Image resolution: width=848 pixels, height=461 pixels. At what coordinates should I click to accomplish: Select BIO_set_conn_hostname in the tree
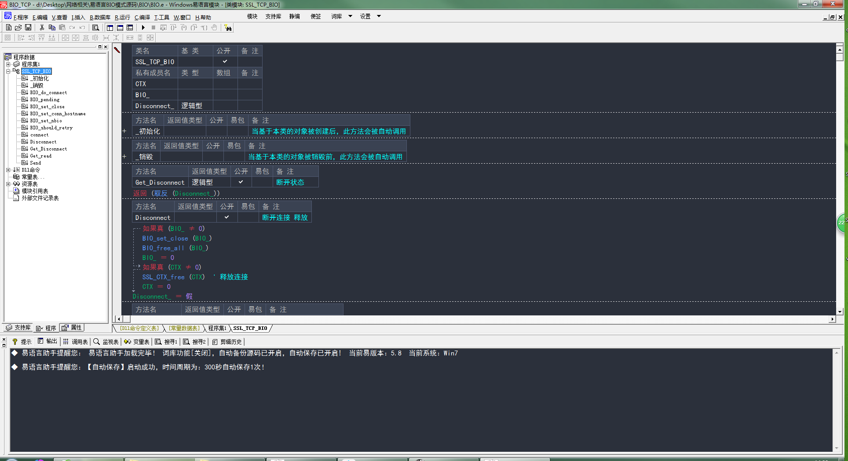(x=58, y=113)
